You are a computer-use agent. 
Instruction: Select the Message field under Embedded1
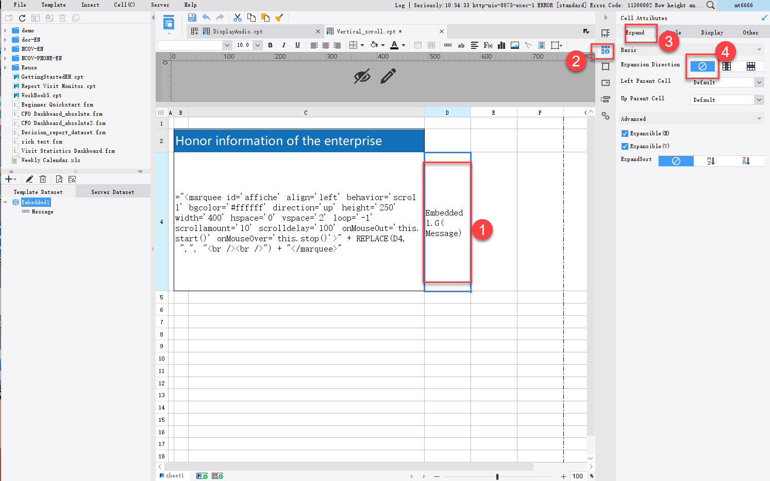(41, 211)
